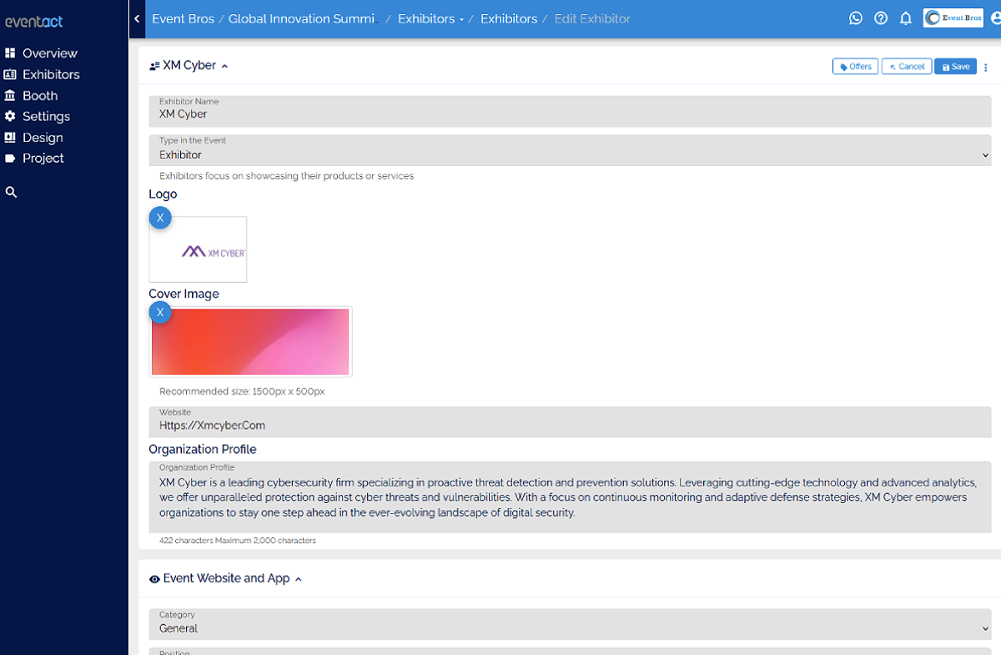Click the Offers button

tap(855, 67)
